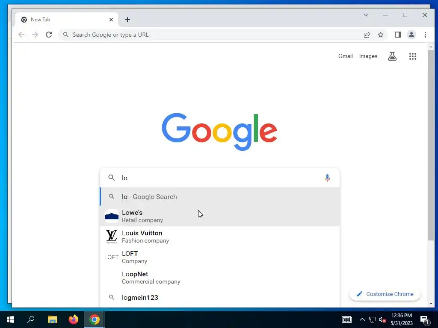Open the notification center icon
This screenshot has height=328, width=438.
point(425,319)
